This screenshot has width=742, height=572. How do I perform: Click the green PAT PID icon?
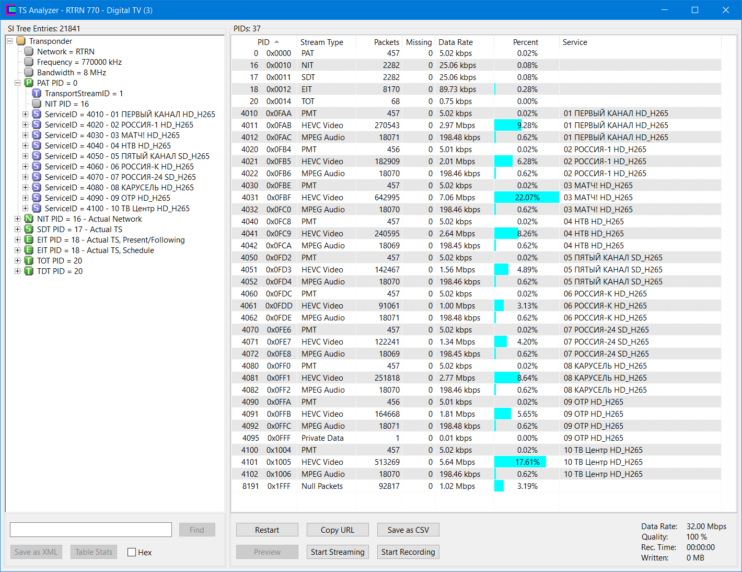click(x=29, y=83)
